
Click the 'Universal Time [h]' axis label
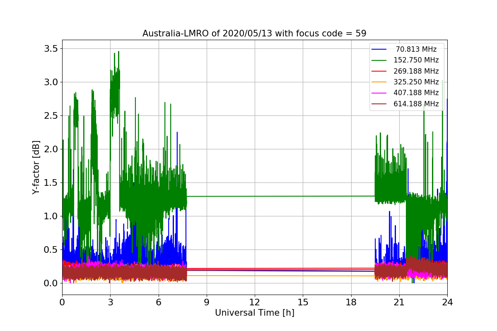[x=255, y=313]
